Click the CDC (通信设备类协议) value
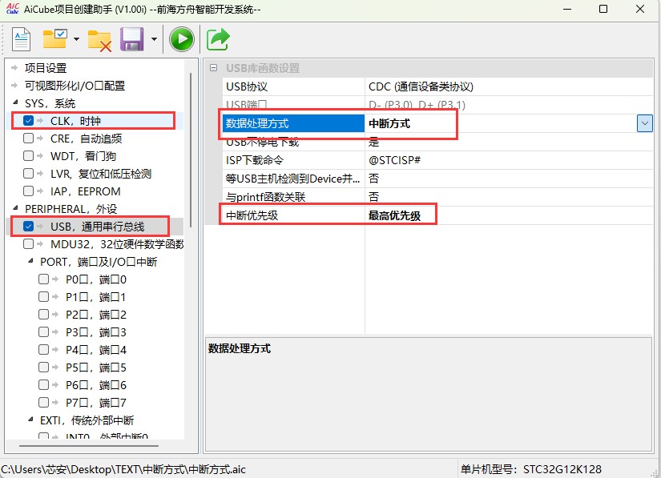661x478 pixels. tap(421, 86)
